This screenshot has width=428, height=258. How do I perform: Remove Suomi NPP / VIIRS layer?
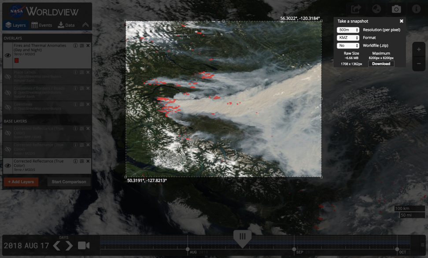88,129
